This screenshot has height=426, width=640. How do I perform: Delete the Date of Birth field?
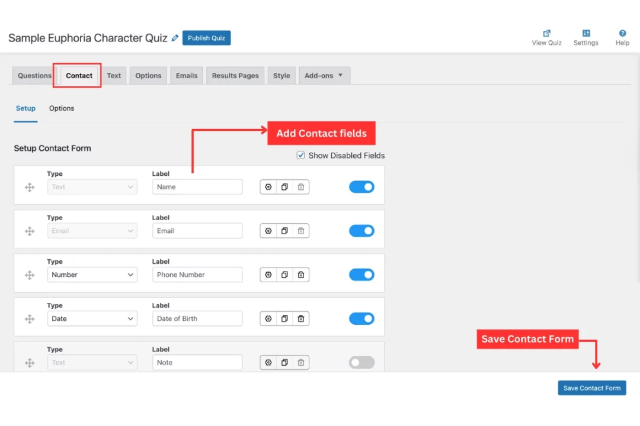coord(300,319)
